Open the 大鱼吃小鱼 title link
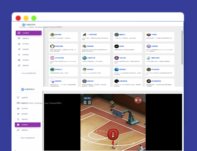Image resolution: width=197 pixels, height=151 pixels. 91,58
